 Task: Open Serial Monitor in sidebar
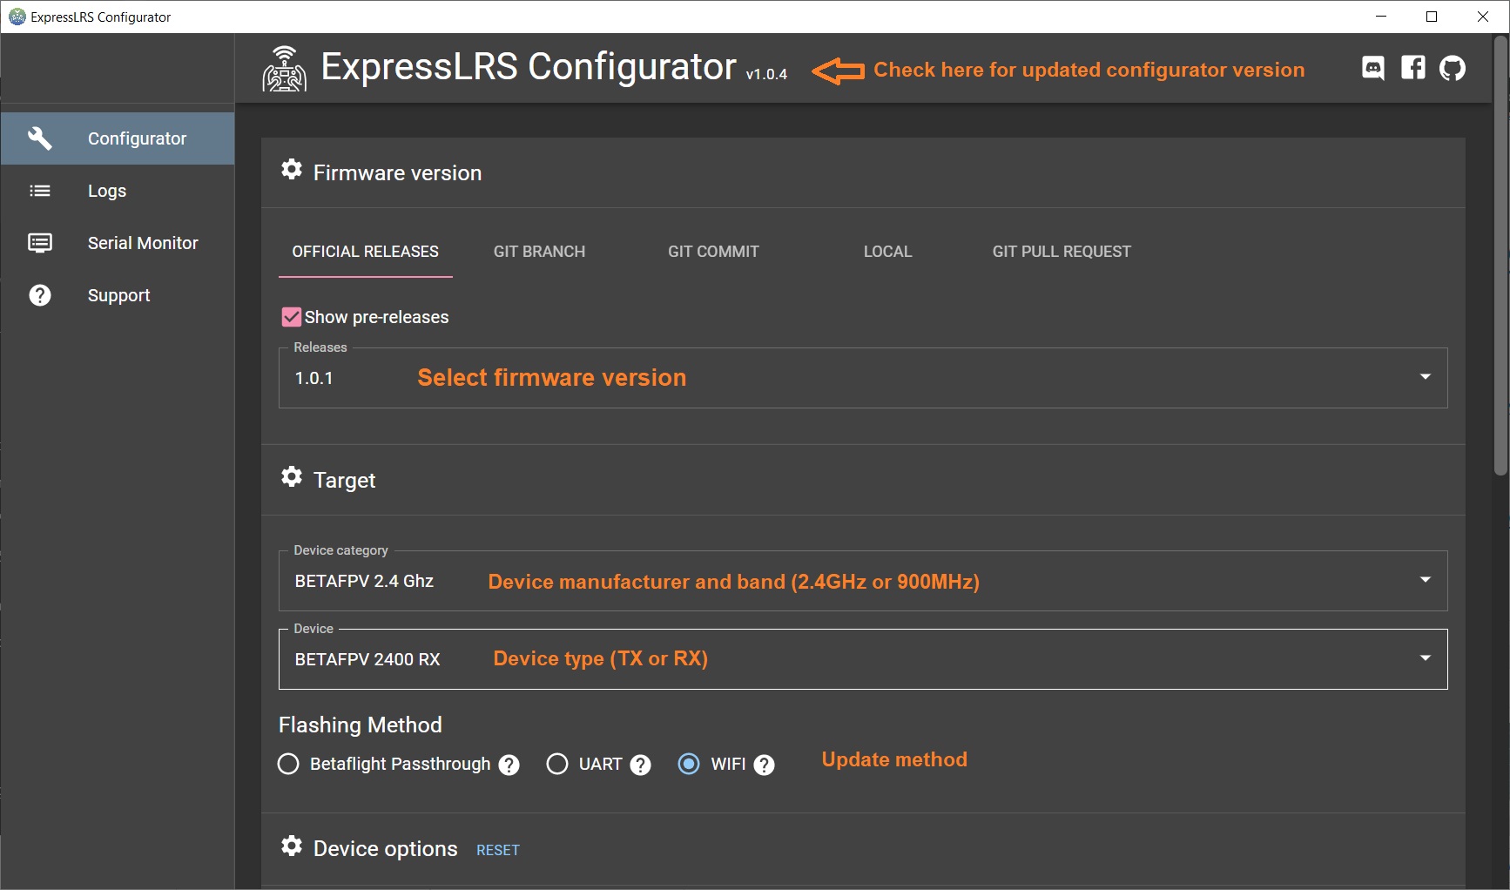click(x=118, y=243)
